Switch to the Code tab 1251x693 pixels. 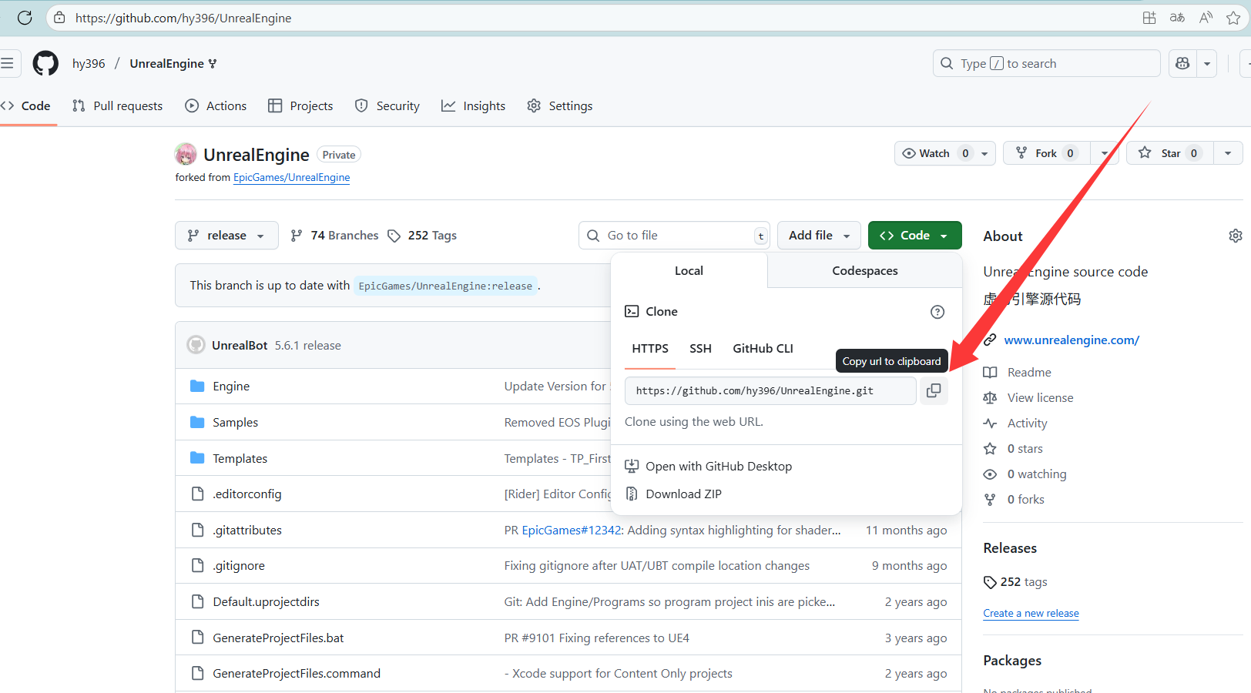[26, 105]
